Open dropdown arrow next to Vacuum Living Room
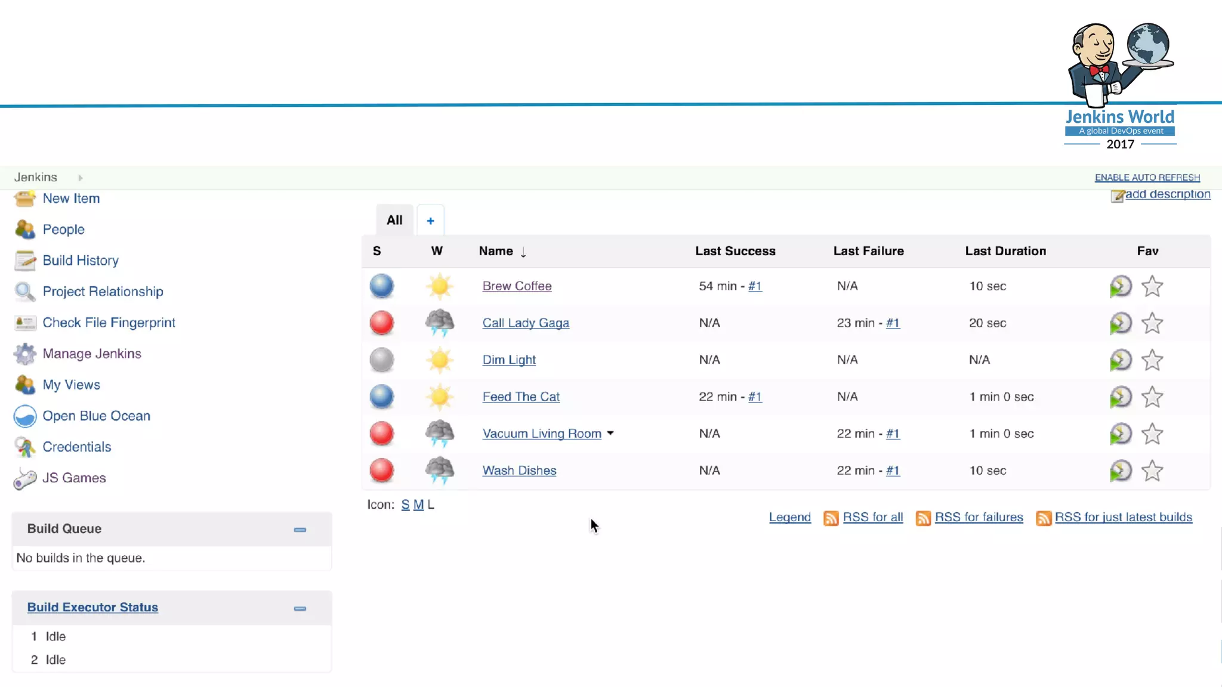Image resolution: width=1222 pixels, height=687 pixels. pyautogui.click(x=610, y=434)
